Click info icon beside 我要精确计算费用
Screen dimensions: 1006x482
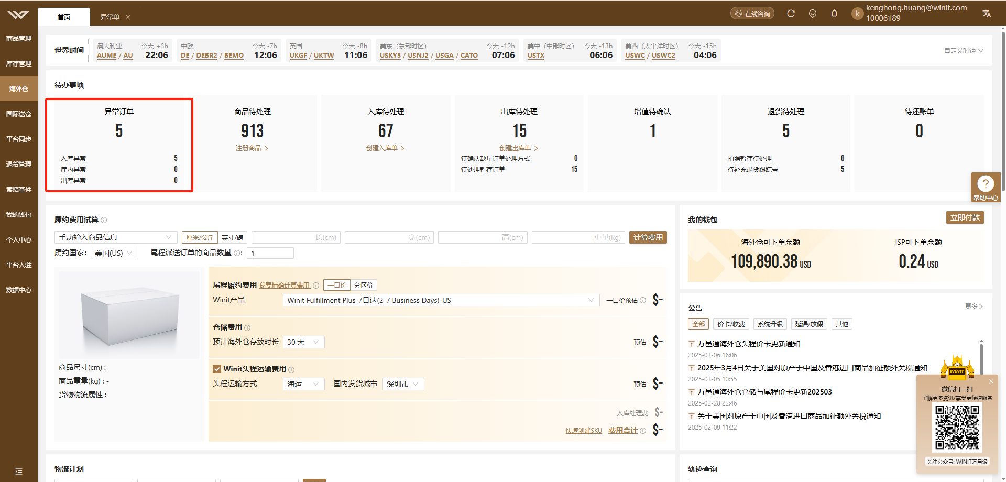[316, 286]
